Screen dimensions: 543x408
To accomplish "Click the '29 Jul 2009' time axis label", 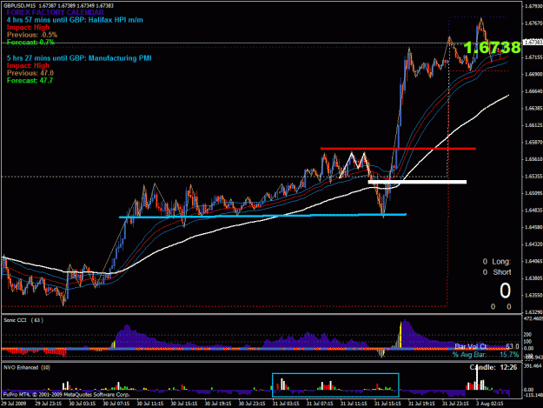I will 14,404.
